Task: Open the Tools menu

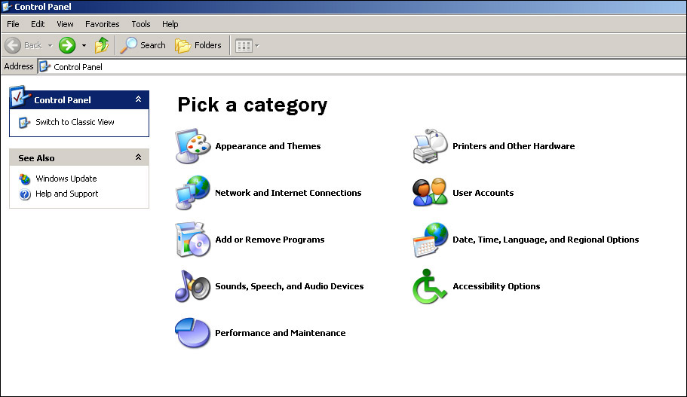Action: [x=140, y=24]
